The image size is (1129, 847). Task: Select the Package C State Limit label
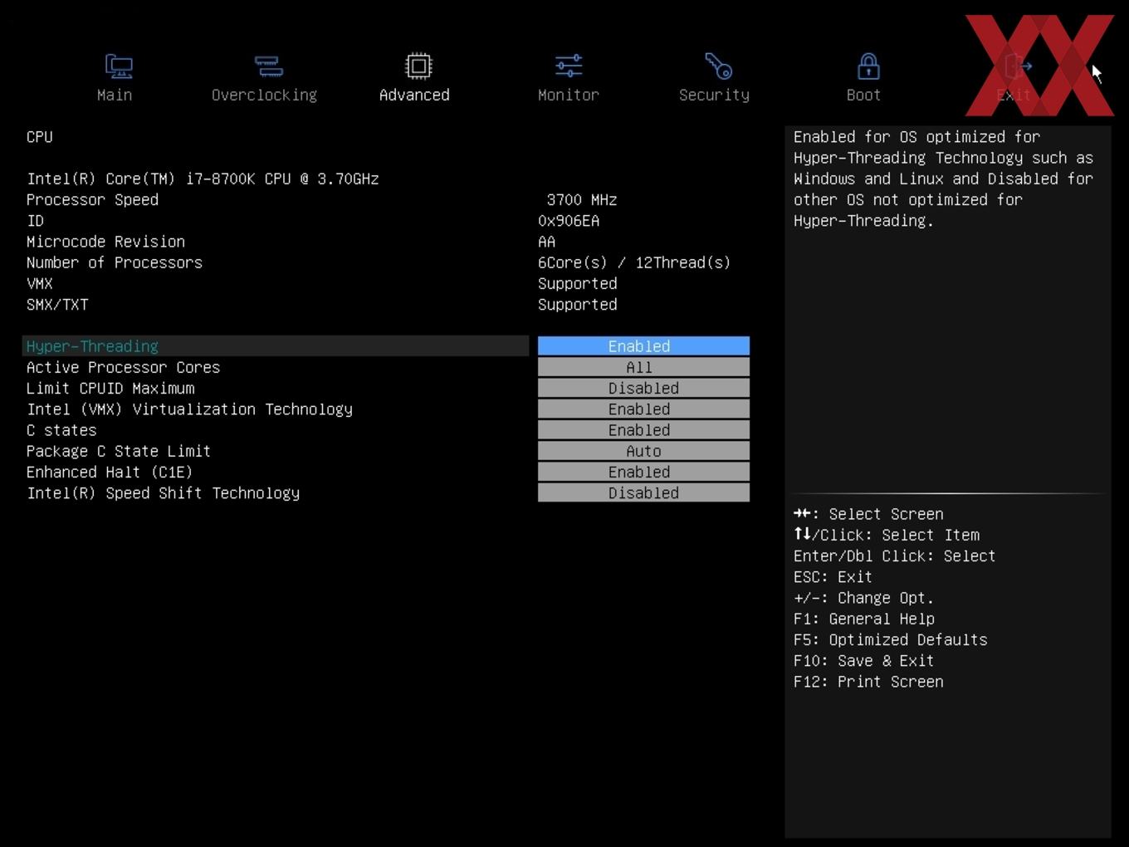pyautogui.click(x=119, y=451)
